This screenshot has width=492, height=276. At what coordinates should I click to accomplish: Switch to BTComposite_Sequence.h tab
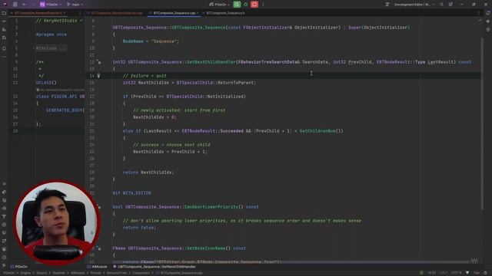[x=225, y=13]
